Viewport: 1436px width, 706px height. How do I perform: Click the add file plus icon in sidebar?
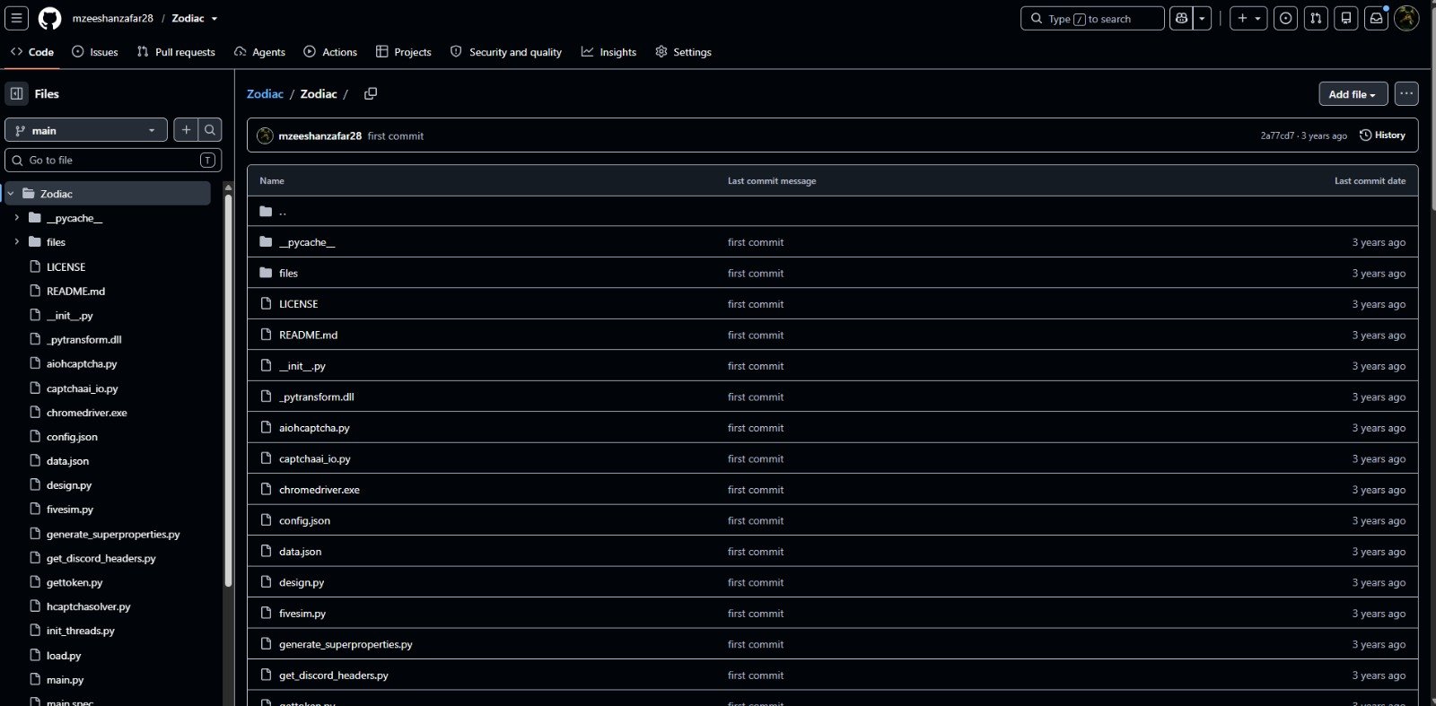[x=186, y=130]
